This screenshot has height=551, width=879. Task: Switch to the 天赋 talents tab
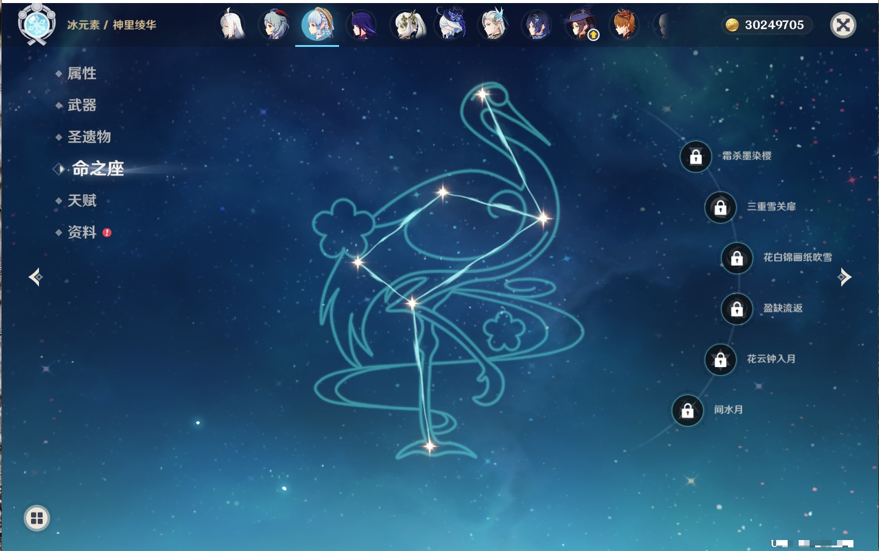click(x=82, y=200)
